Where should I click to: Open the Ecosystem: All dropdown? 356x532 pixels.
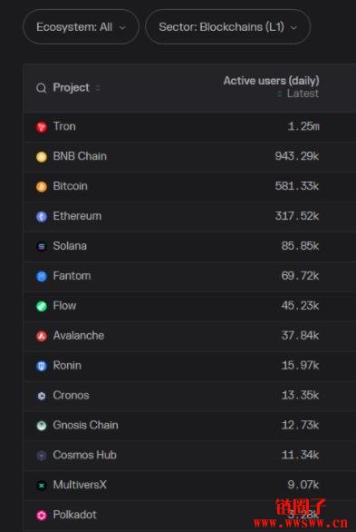[x=81, y=27]
